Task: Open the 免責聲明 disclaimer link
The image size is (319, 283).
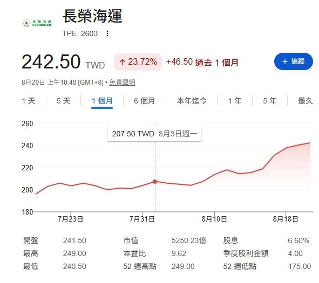Action: coord(123,82)
